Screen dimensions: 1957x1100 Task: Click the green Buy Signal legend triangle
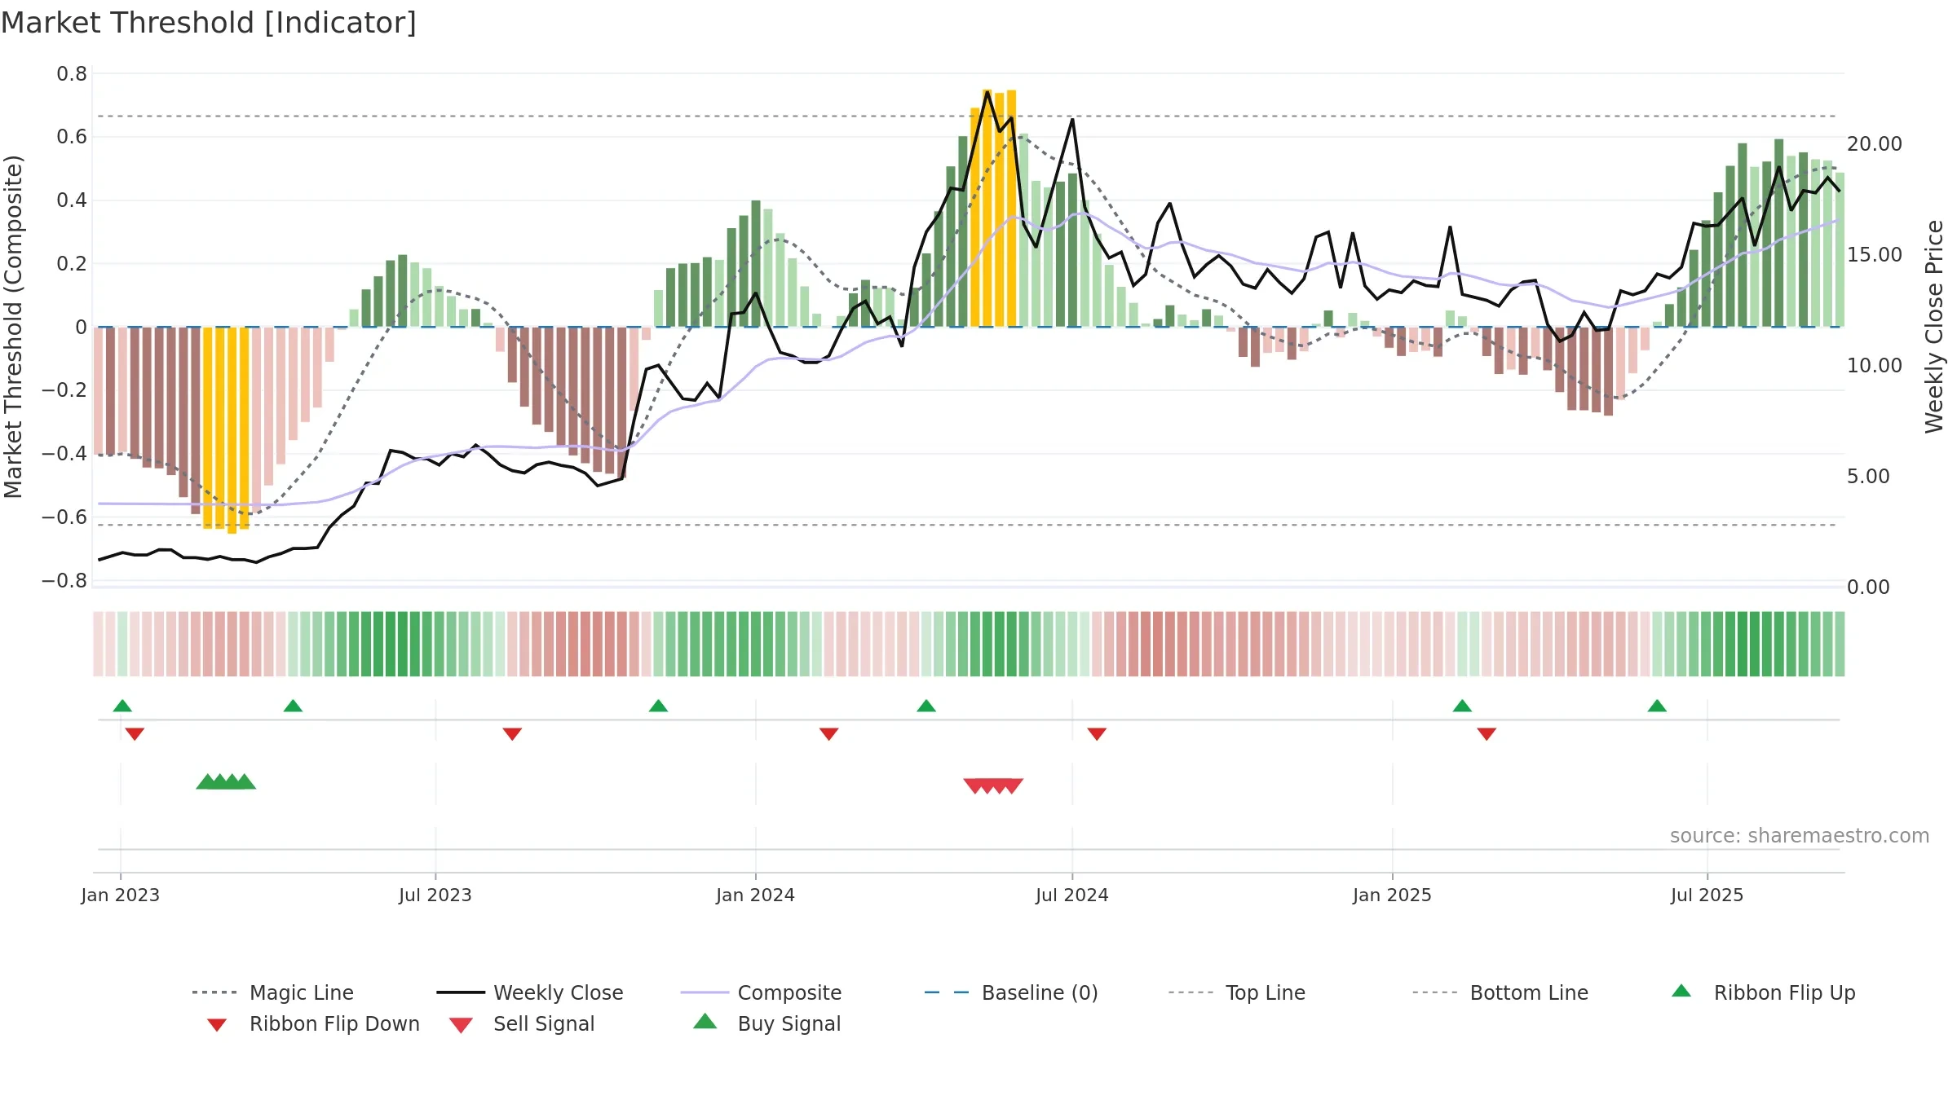(x=705, y=1021)
